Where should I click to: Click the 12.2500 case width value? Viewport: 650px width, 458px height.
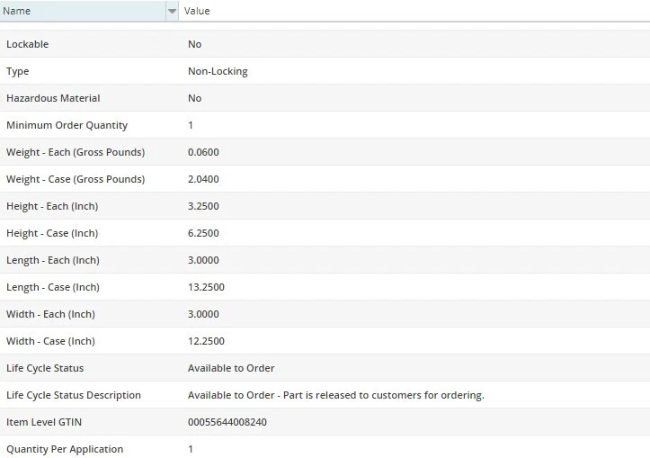tap(206, 341)
